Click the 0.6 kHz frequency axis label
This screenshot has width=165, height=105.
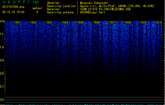point(2,100)
